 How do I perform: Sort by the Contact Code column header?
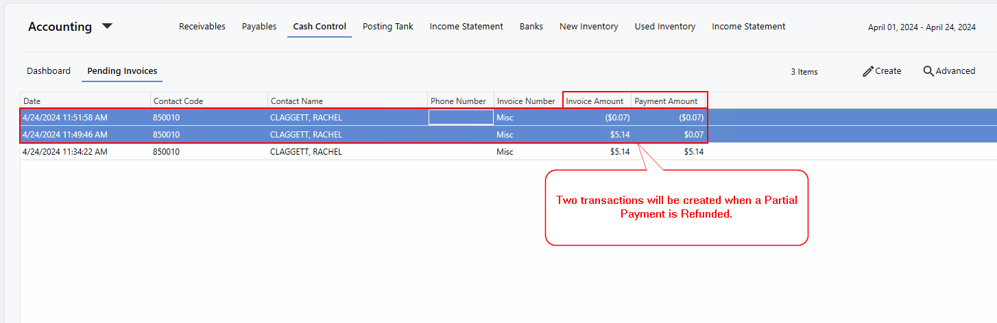[209, 101]
